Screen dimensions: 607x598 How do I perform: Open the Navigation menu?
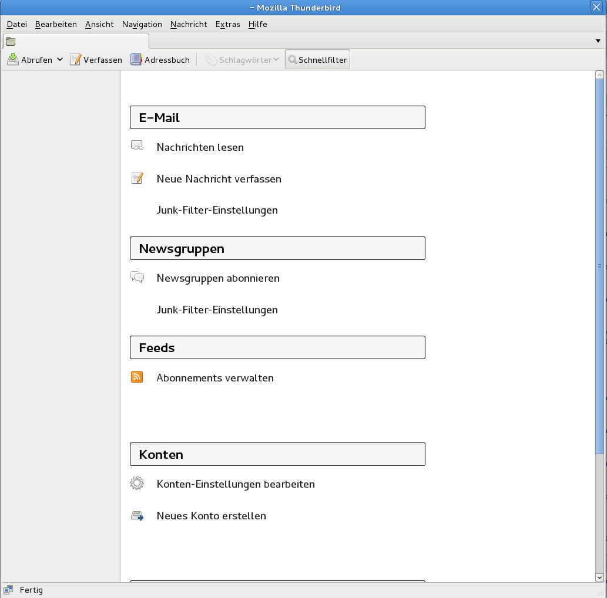142,24
